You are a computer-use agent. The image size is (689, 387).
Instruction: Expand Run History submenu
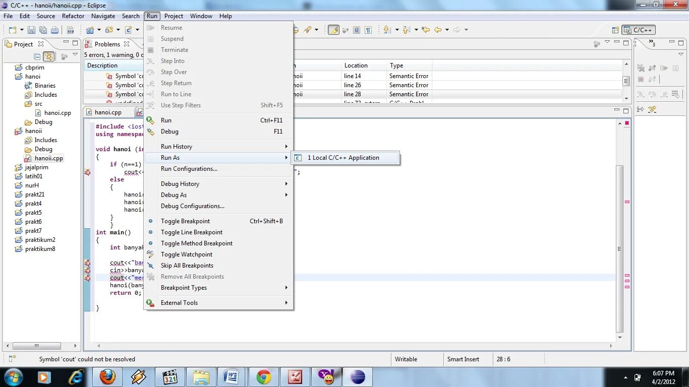219,147
